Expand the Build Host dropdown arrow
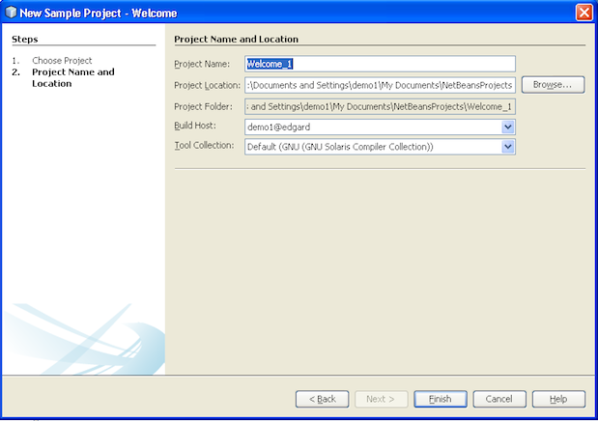598x421 pixels. [508, 126]
